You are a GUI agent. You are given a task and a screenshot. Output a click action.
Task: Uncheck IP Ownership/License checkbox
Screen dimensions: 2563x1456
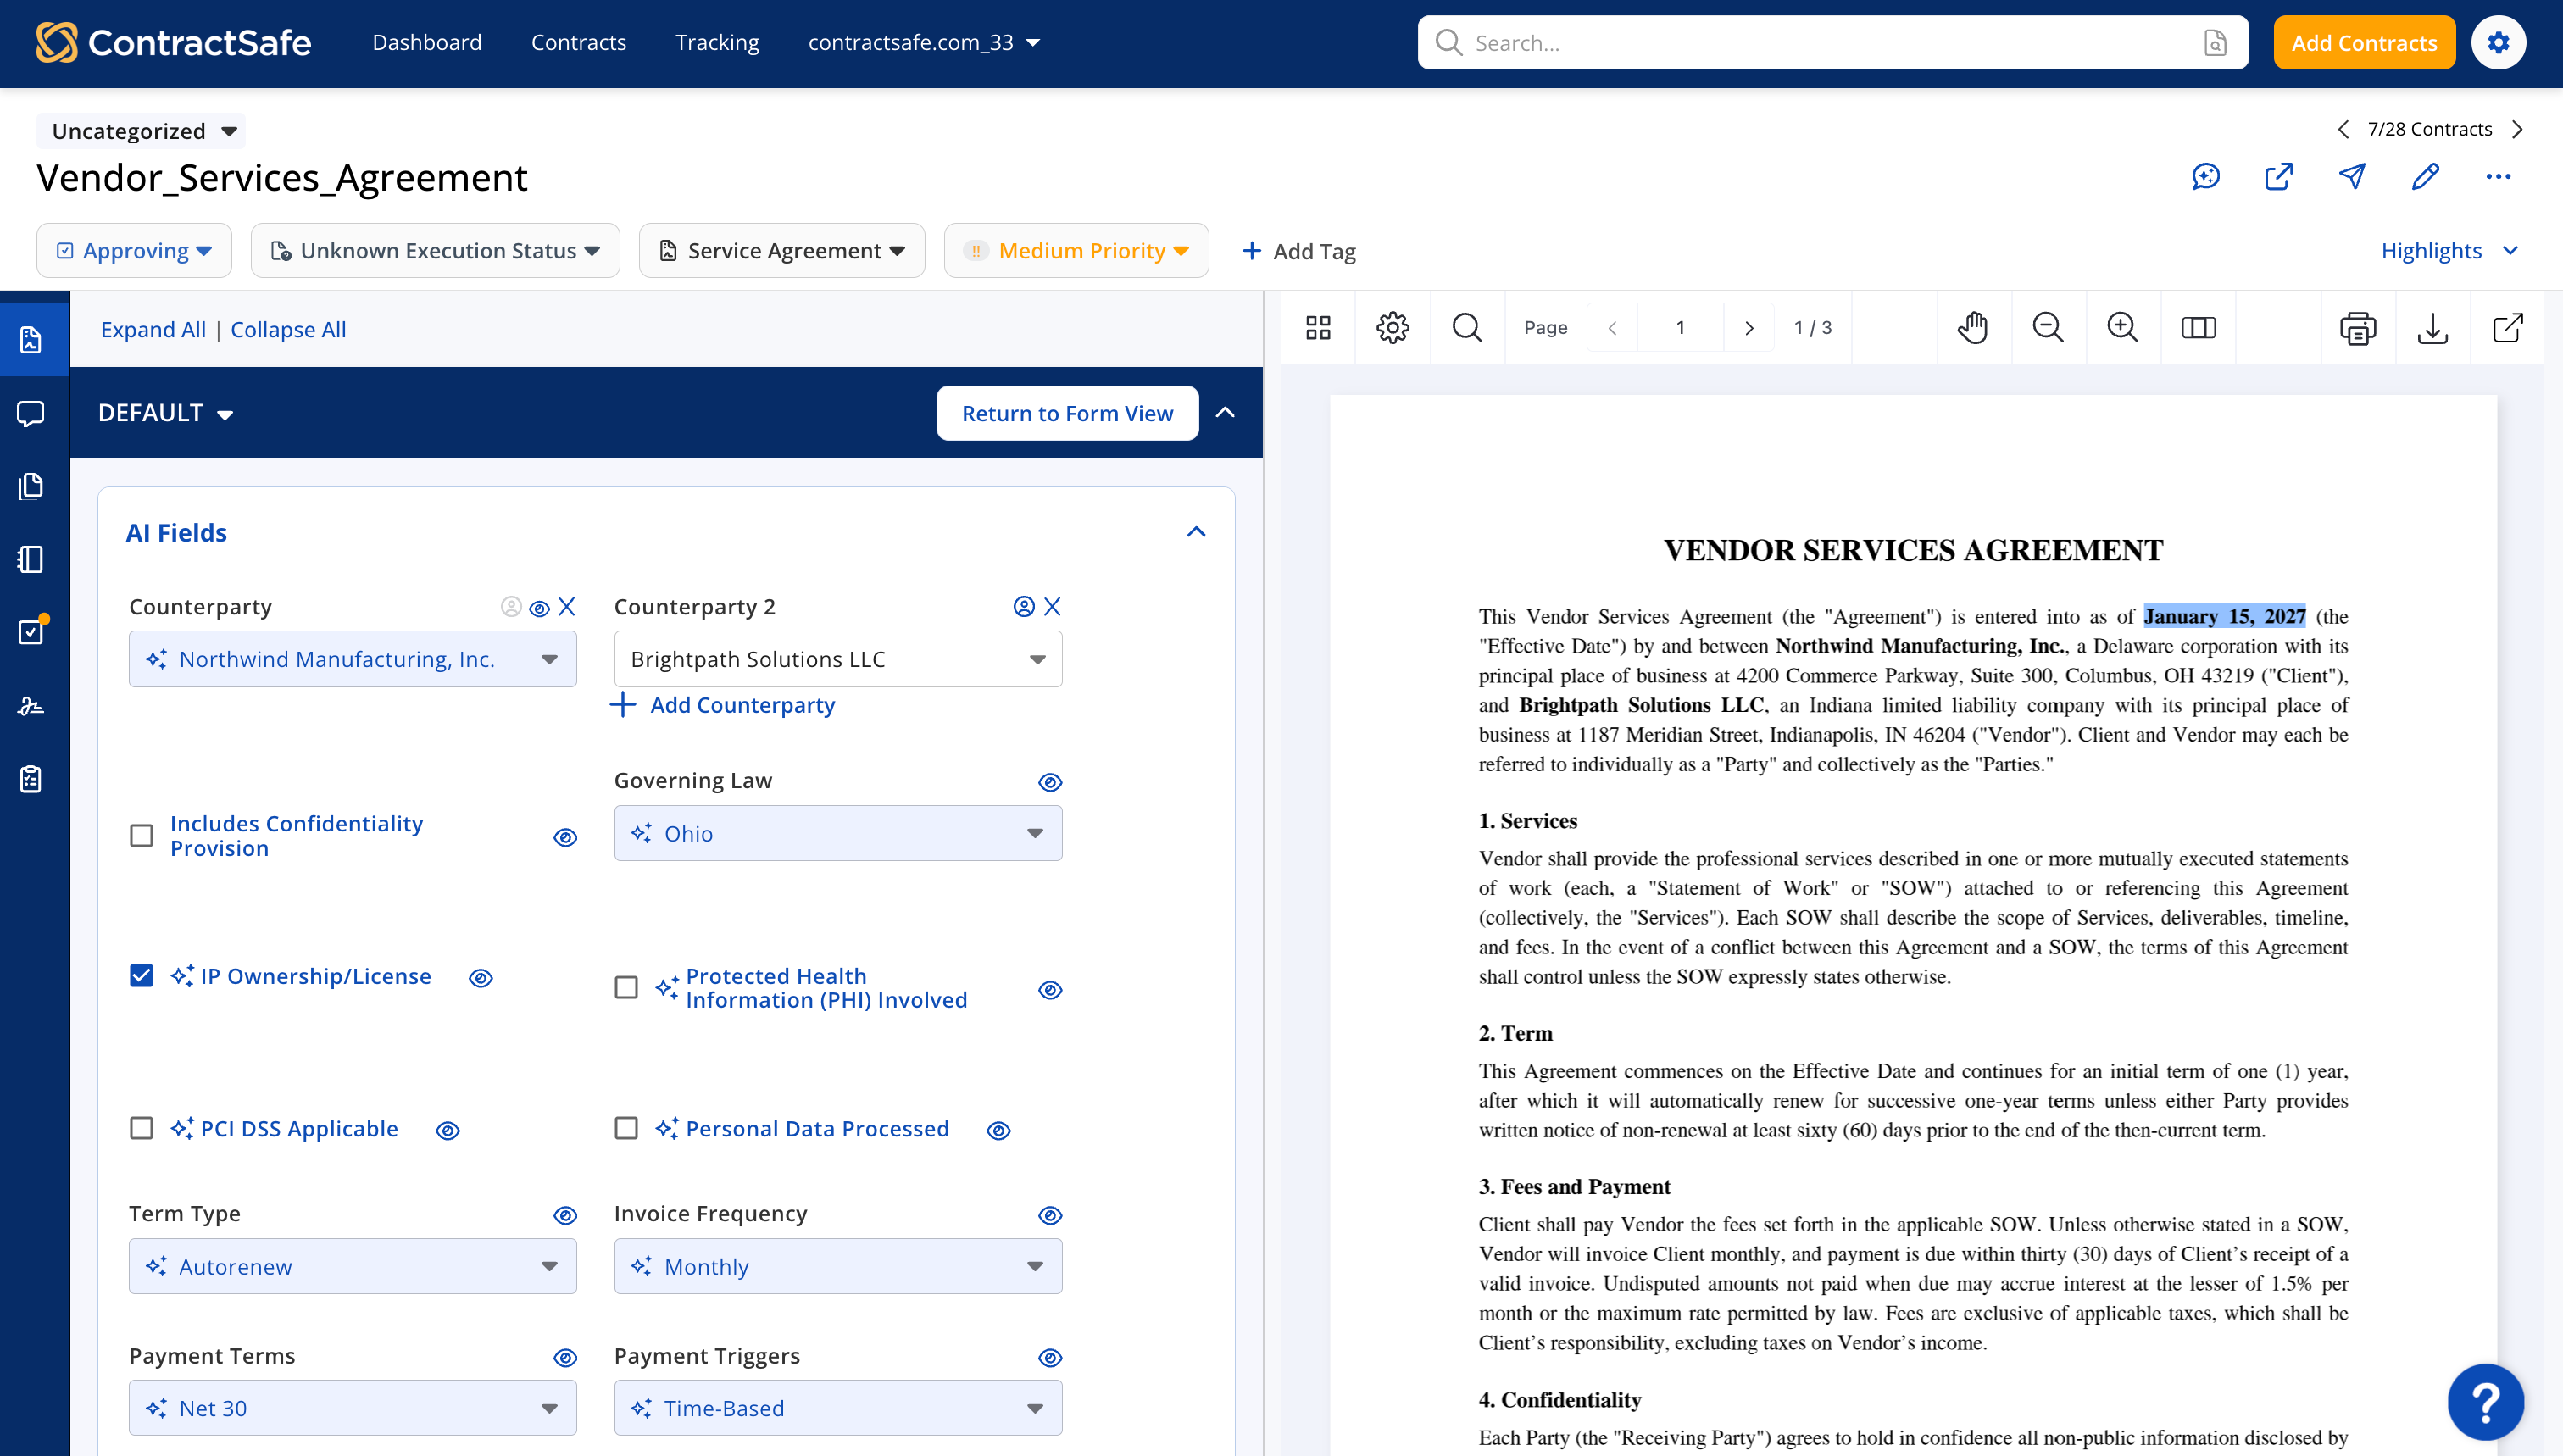pos(142,976)
